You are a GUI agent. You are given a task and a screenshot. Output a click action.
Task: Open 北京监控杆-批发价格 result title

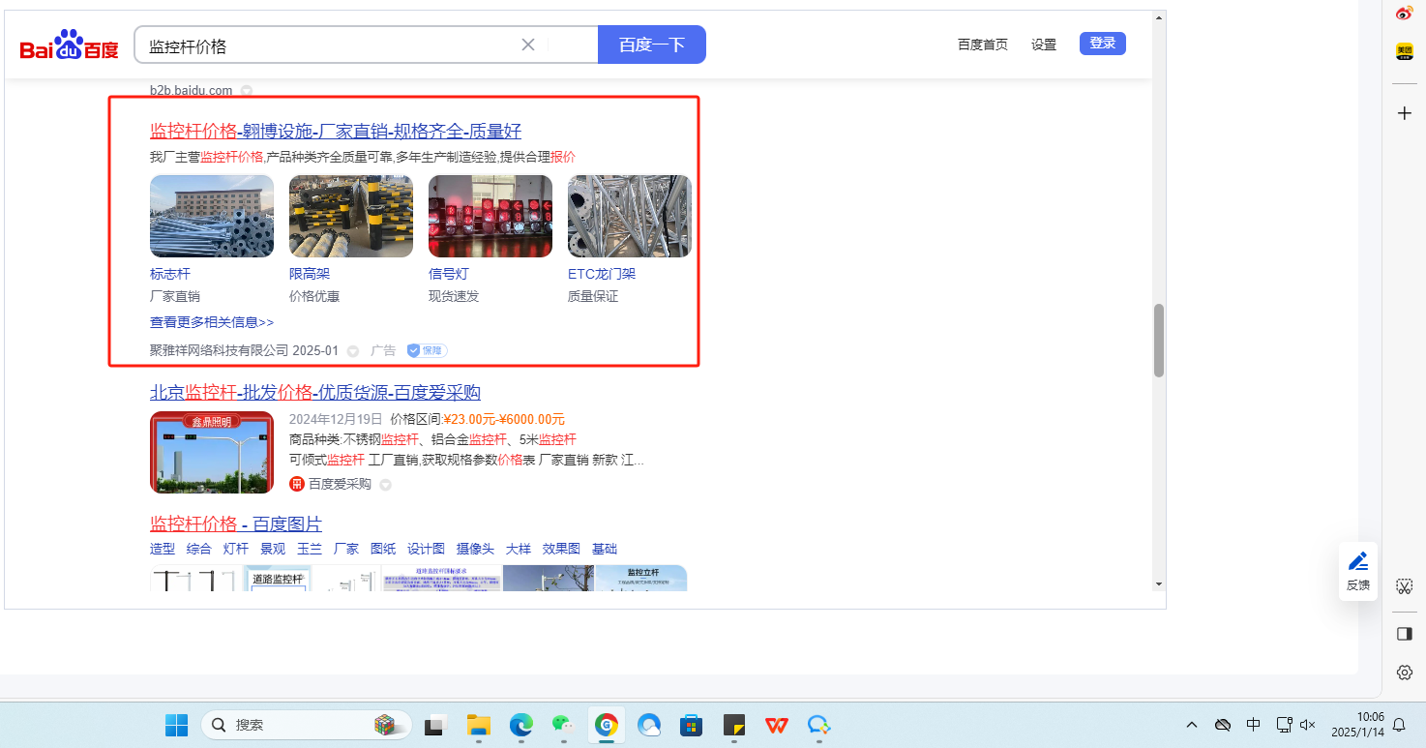coord(315,392)
